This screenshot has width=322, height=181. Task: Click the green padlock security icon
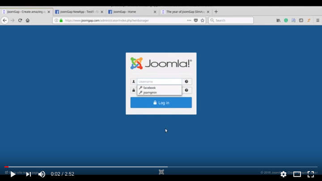tap(61, 20)
